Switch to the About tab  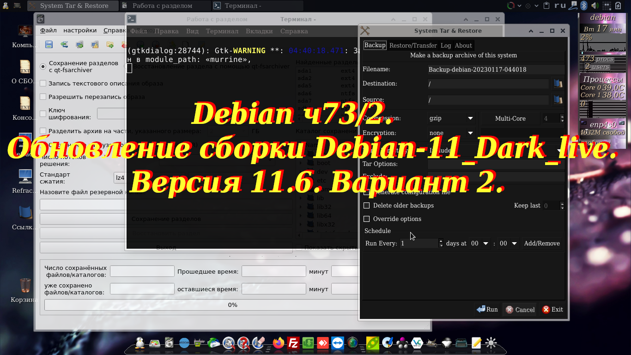[463, 45]
